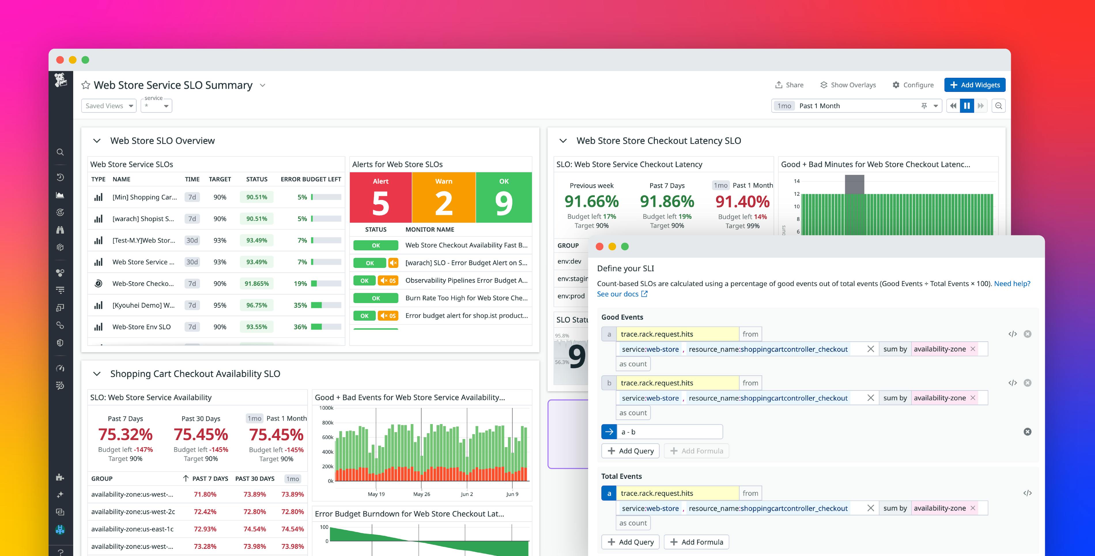Expand the Saved Views dropdown
The height and width of the screenshot is (556, 1095).
pyautogui.click(x=109, y=105)
